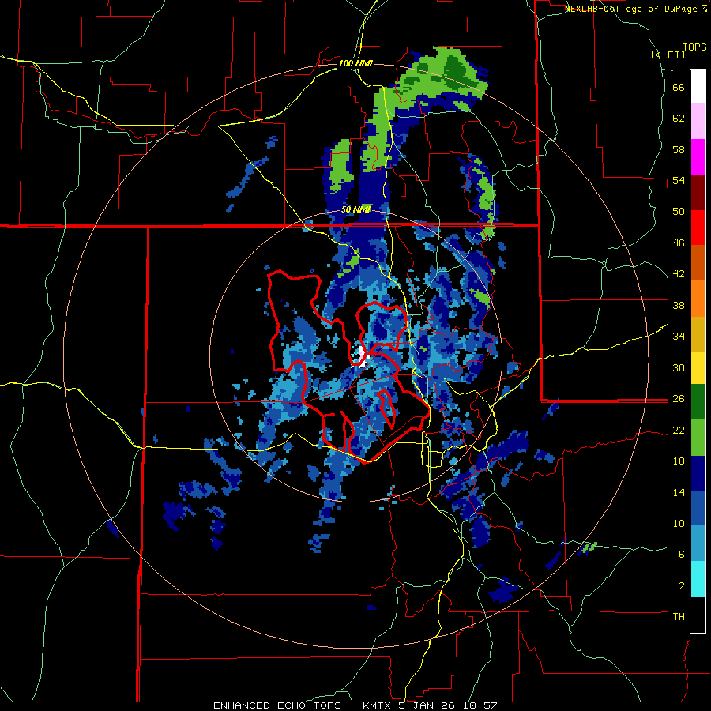The image size is (711, 711).
Task: Click the 50 NMI range ring label
Action: click(356, 209)
